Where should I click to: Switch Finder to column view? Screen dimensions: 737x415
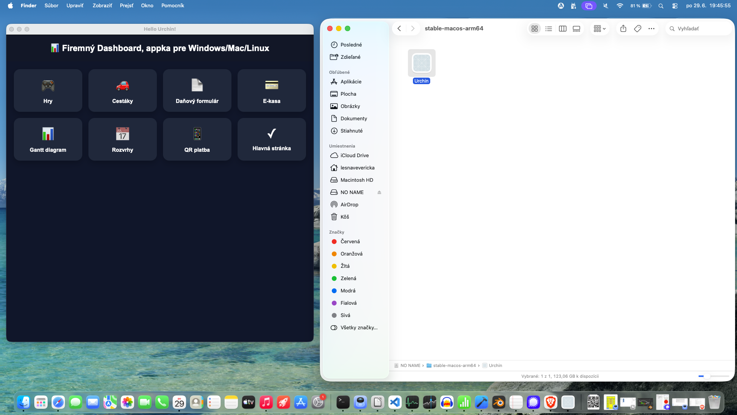point(562,28)
